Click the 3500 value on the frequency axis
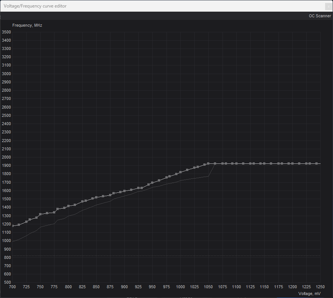 pos(6,32)
